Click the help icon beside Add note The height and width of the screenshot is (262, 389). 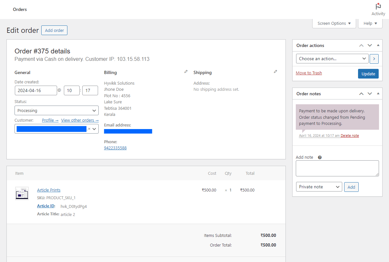click(x=319, y=157)
